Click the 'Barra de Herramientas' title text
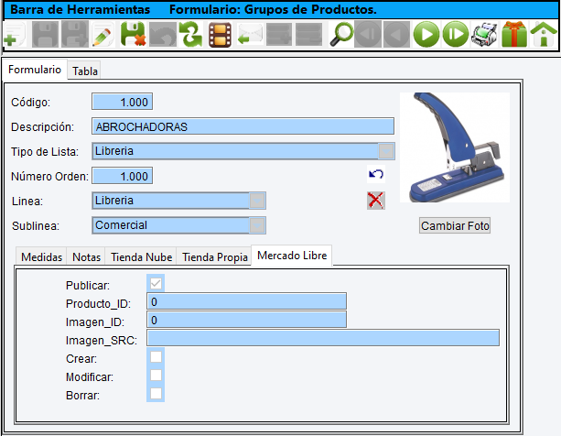Screen dimensions: 561x436 [x=81, y=10]
